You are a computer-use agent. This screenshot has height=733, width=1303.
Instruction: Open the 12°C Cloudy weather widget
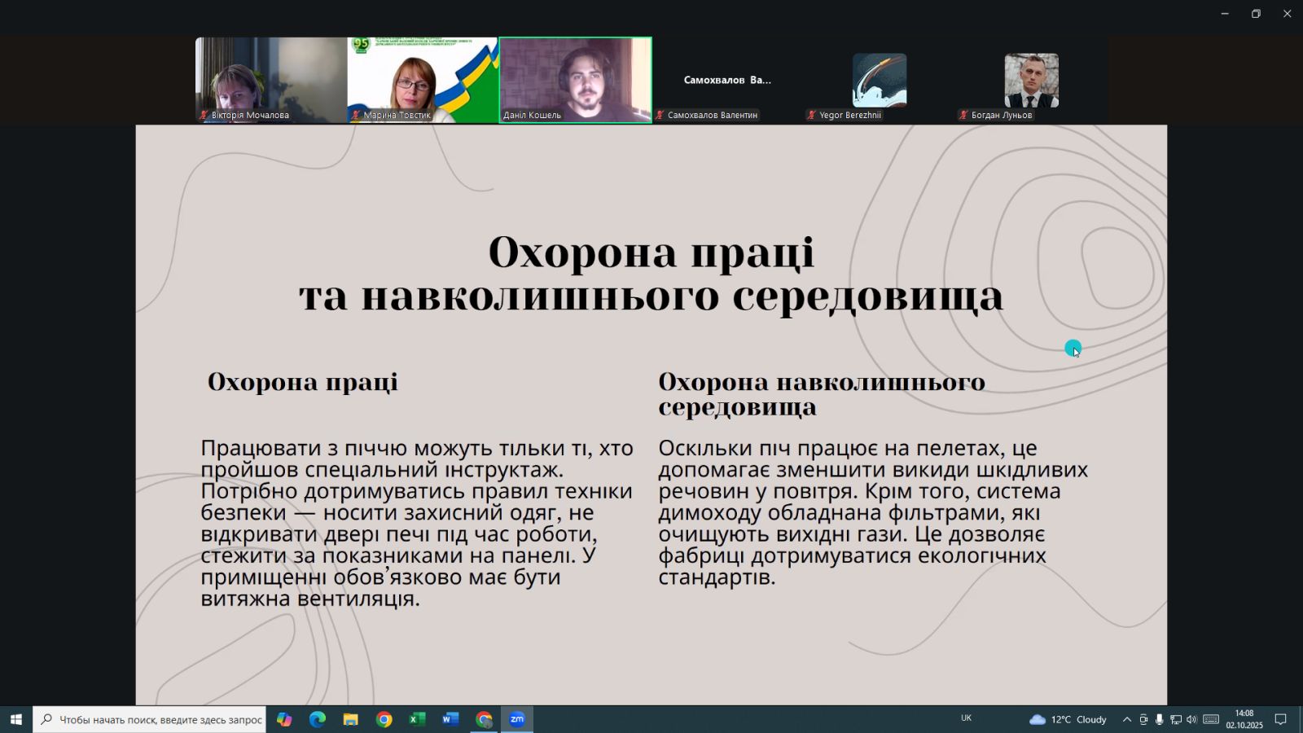[x=1068, y=719]
